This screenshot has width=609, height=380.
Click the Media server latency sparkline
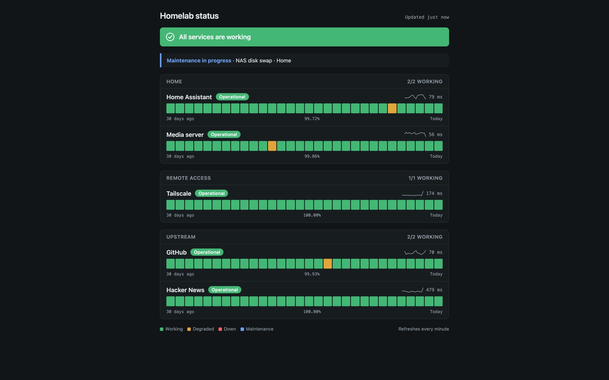coord(415,135)
